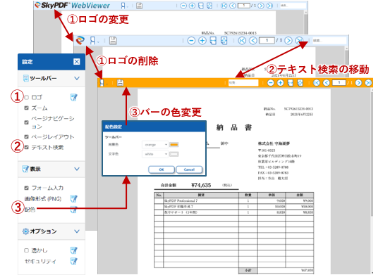The height and width of the screenshot is (275, 383).
Task: Click the save icon in the orange toolbar
Action: (x=120, y=83)
